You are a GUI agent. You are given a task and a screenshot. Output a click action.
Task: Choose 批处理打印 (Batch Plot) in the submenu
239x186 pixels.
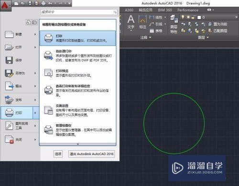pos(77,56)
